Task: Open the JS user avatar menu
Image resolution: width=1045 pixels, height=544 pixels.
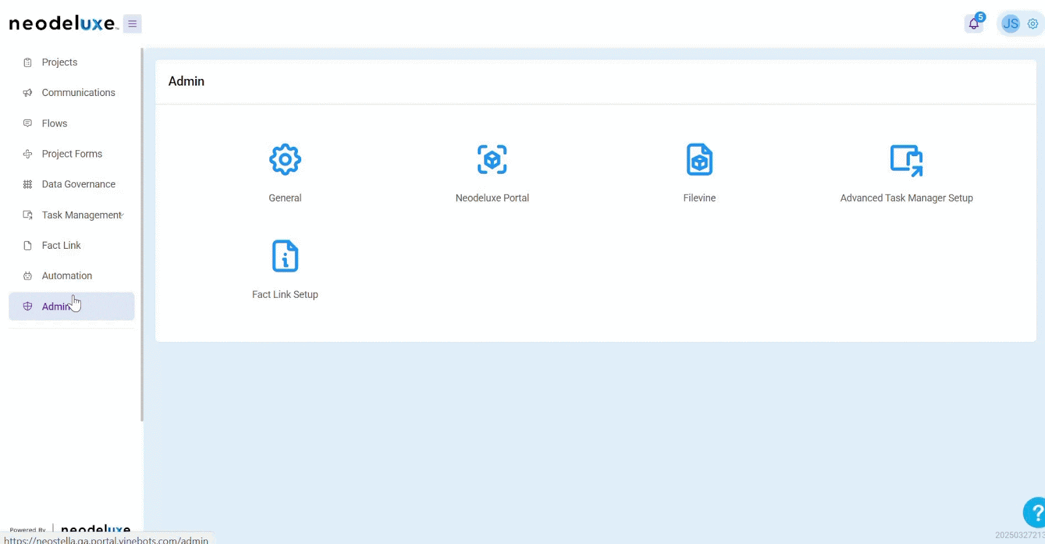Action: click(x=1010, y=24)
